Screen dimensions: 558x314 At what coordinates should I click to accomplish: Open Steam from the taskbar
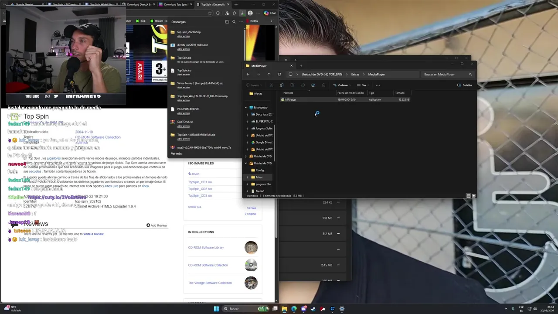(313, 309)
